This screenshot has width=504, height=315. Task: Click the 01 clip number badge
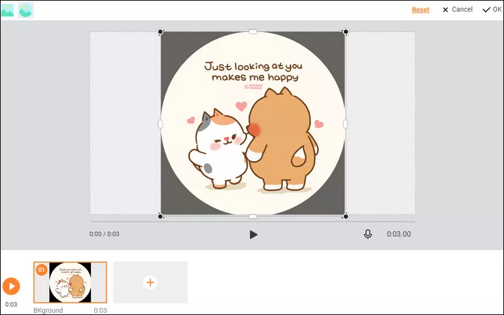[x=41, y=270]
